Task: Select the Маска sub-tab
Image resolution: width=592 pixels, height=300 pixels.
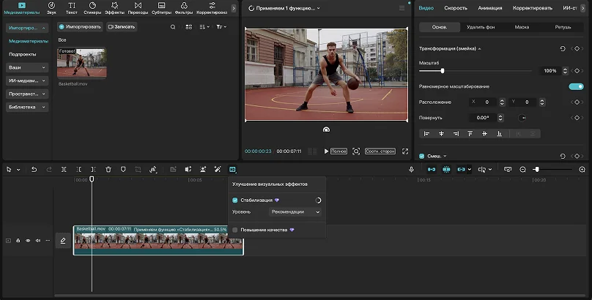Action: [522, 27]
